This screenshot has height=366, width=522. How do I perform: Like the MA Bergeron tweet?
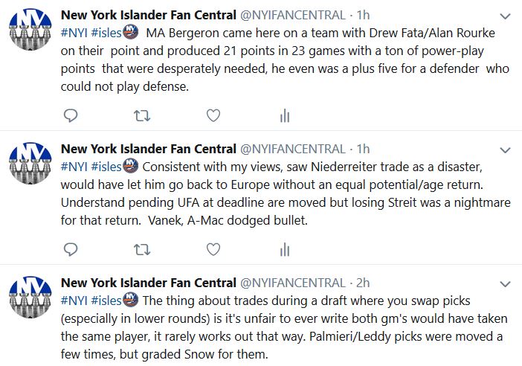[213, 115]
